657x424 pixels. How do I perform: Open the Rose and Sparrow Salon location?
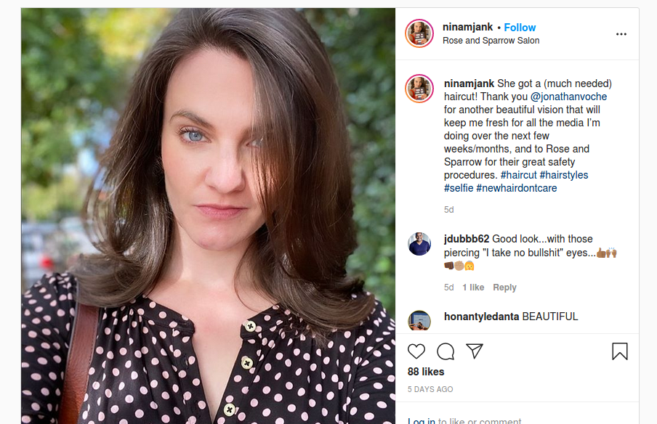(491, 41)
